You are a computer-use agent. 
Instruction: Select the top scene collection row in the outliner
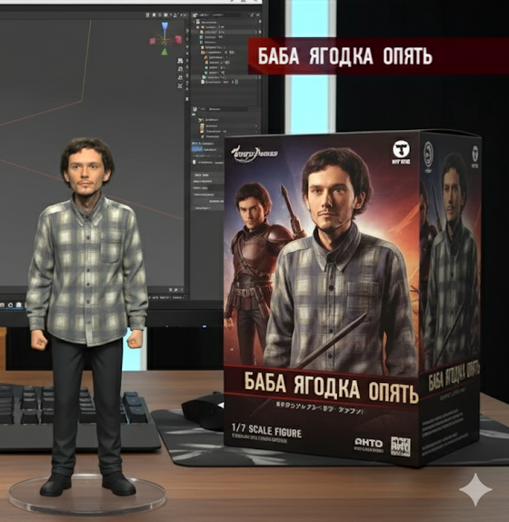(x=226, y=22)
